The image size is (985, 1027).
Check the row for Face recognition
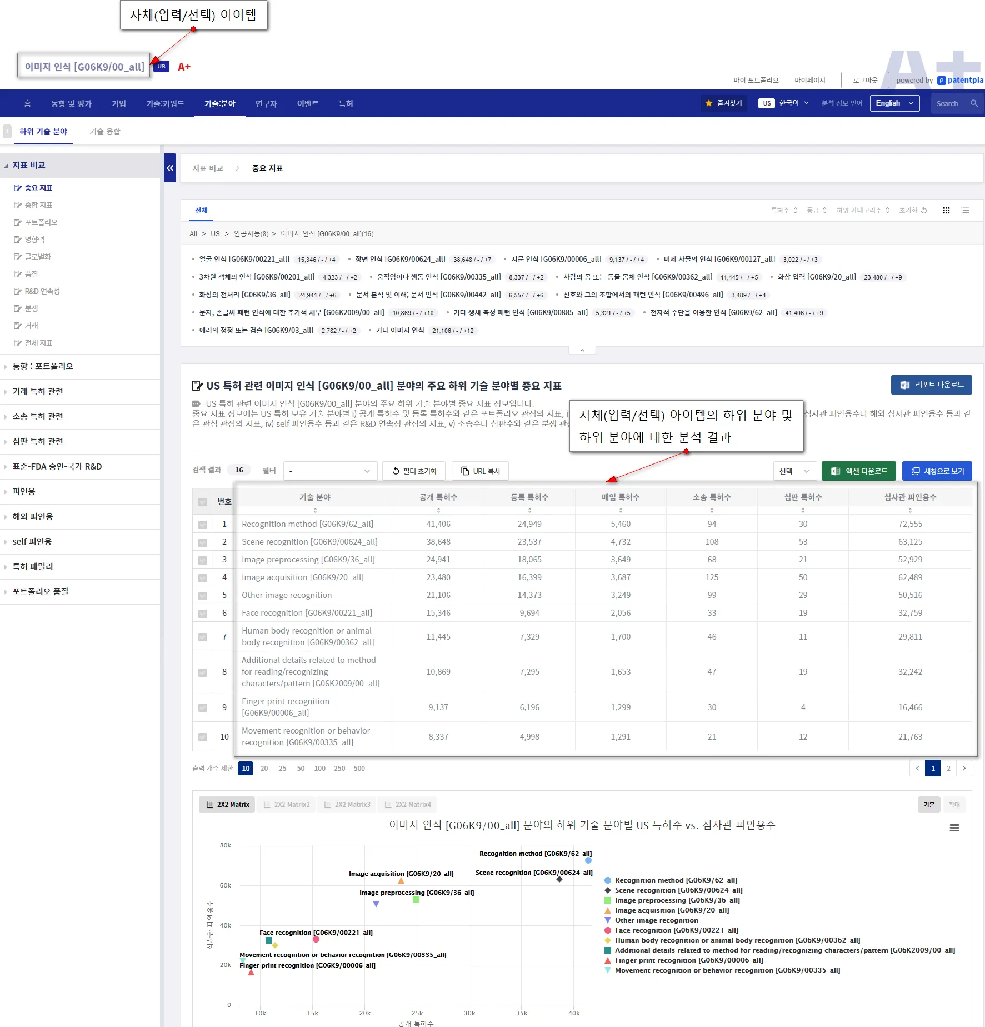click(202, 613)
